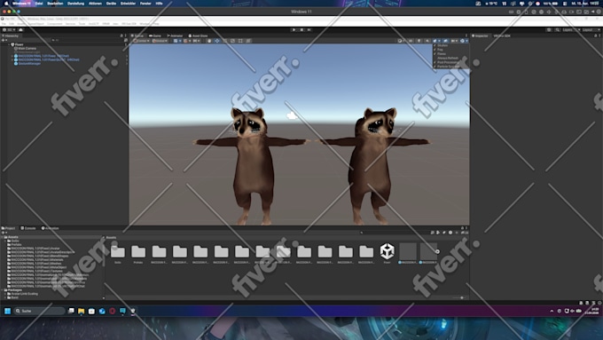
Task: Open the Datei menu in macOS menu bar
Action: tap(39, 4)
